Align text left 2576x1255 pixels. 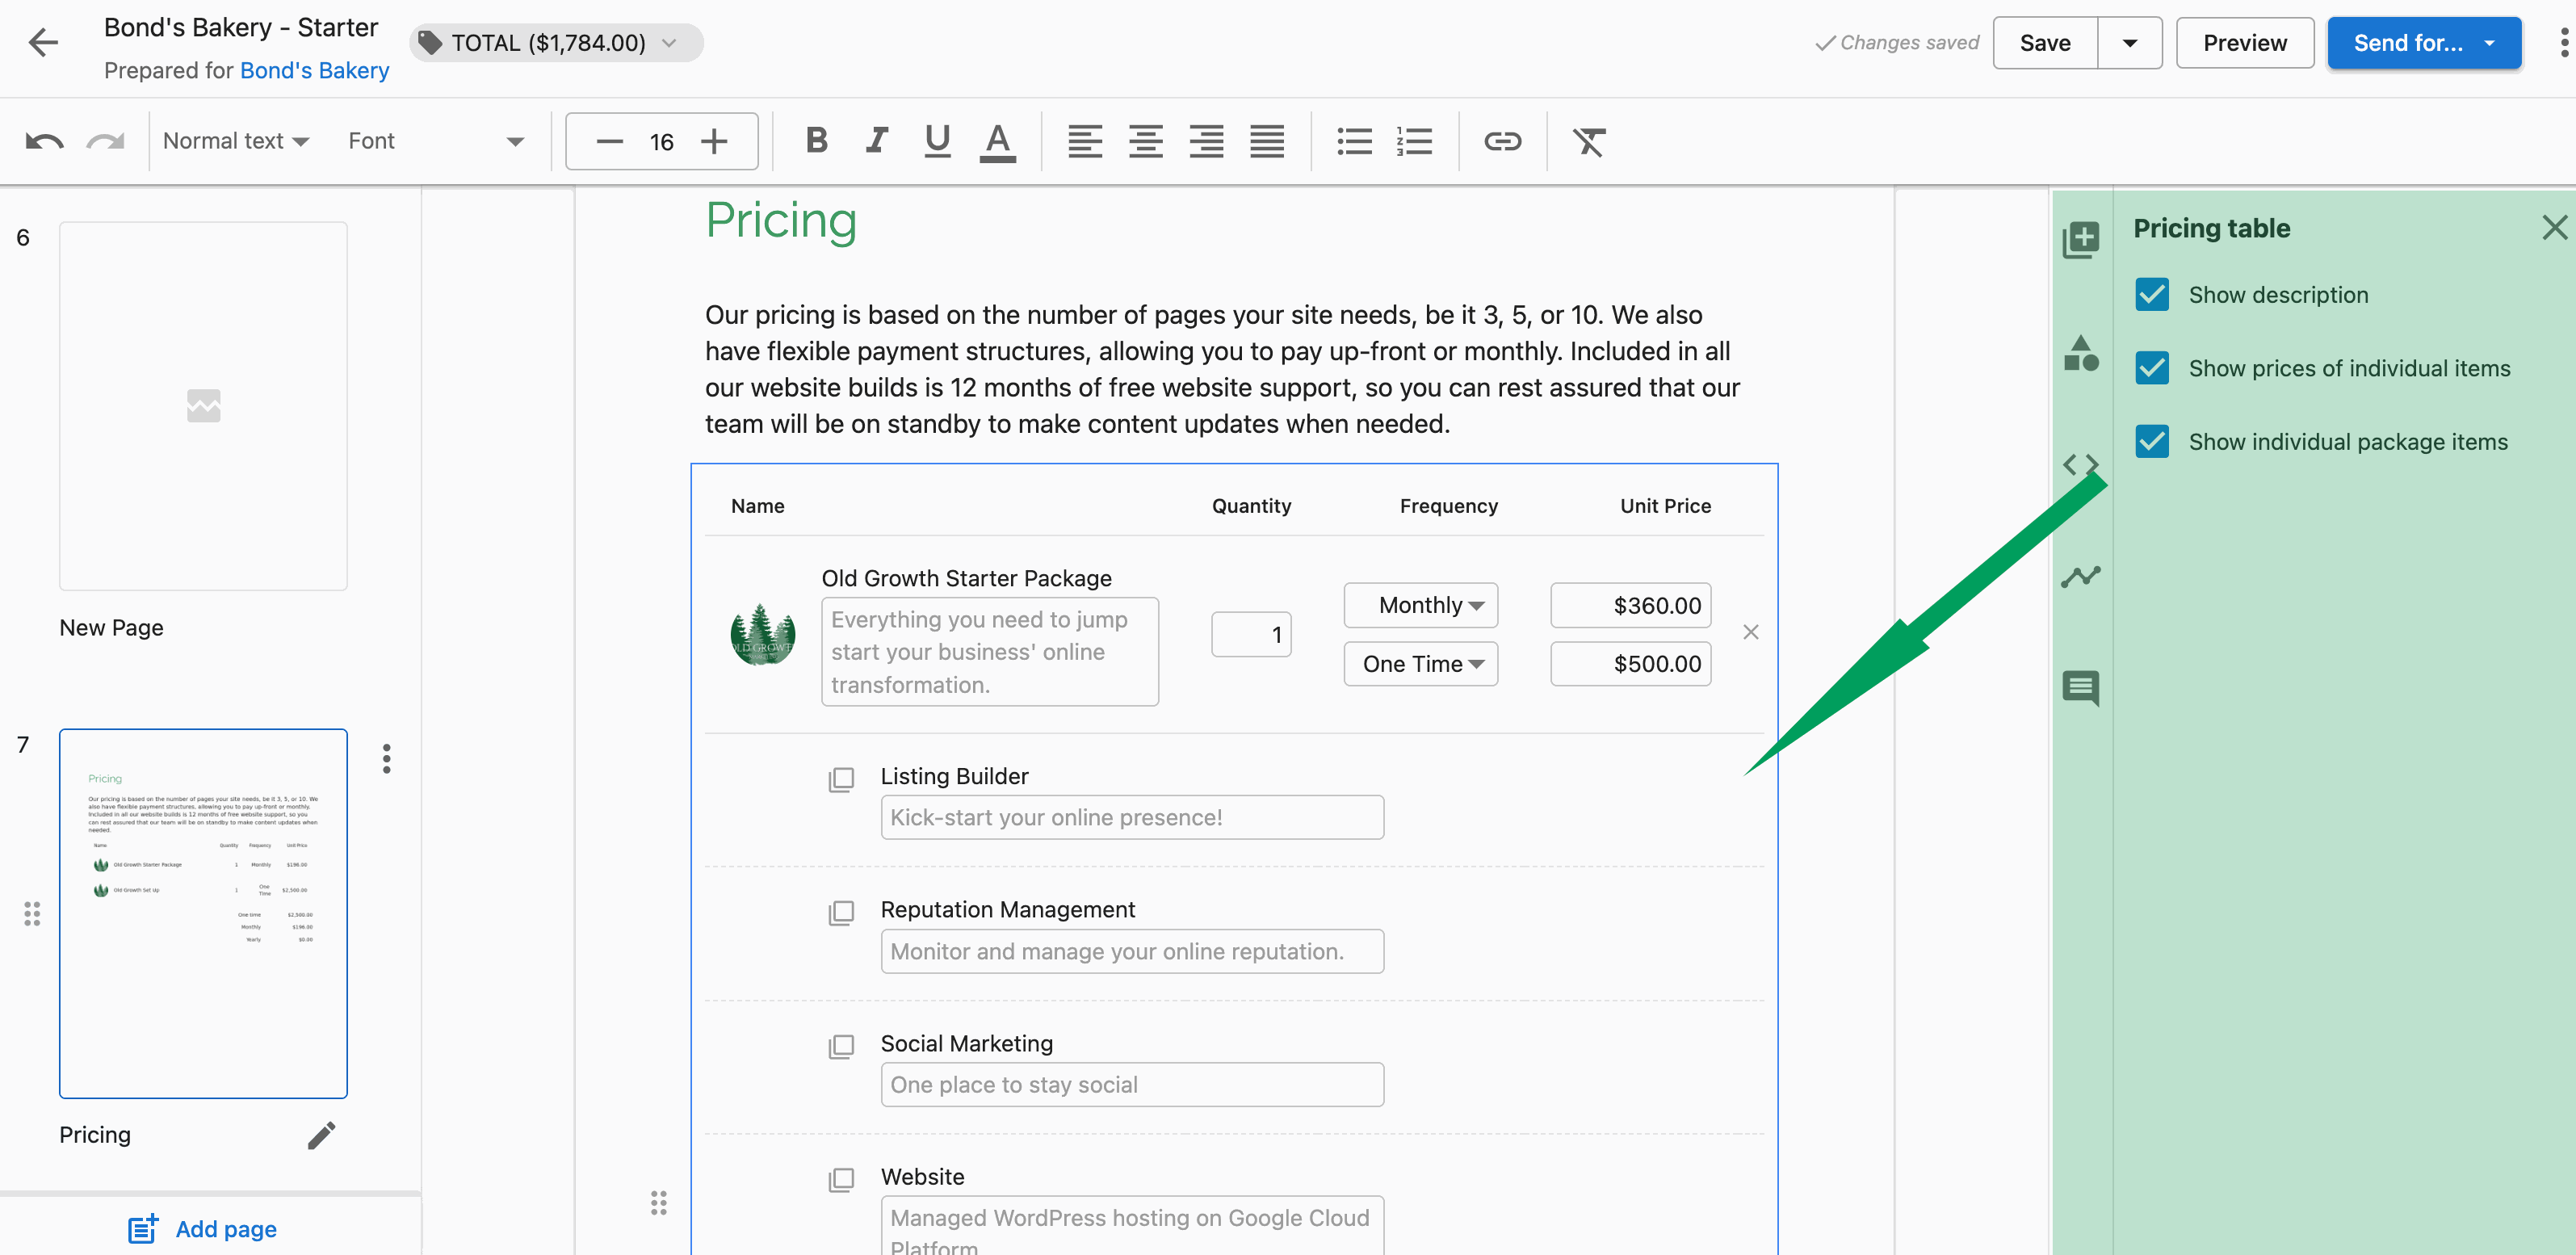coord(1085,141)
